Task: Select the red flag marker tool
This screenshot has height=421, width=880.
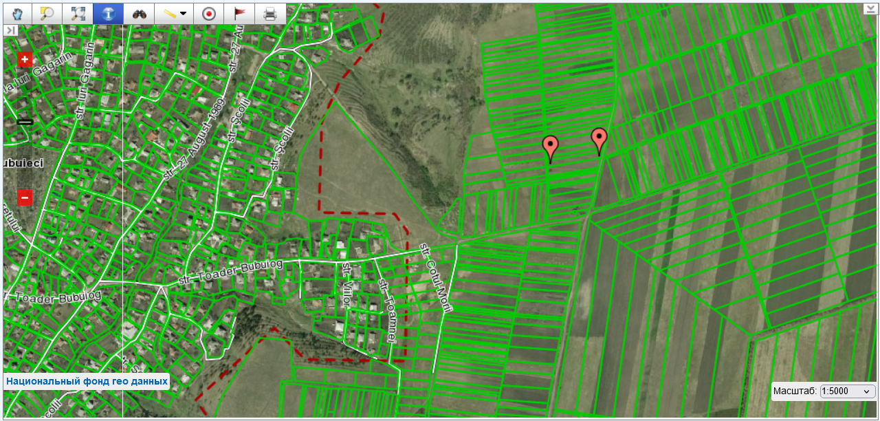Action: coord(239,14)
